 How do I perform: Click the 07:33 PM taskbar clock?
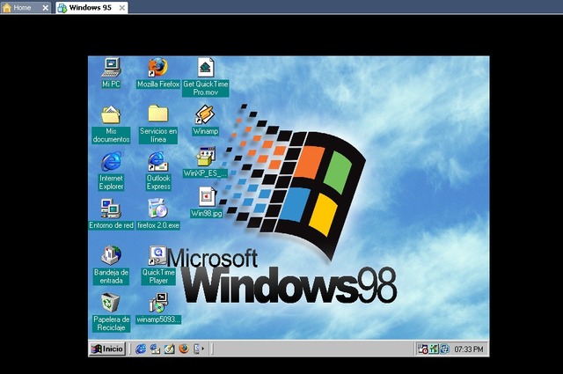tap(469, 349)
